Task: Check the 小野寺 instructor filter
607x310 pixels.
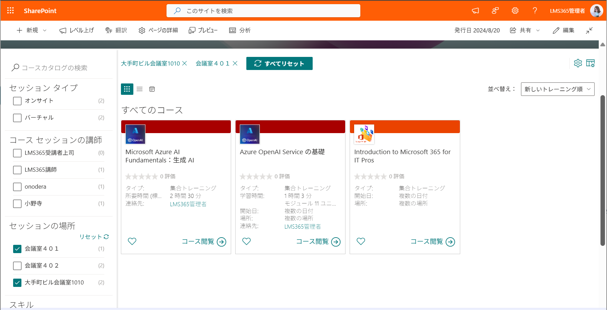Action: coord(17,204)
